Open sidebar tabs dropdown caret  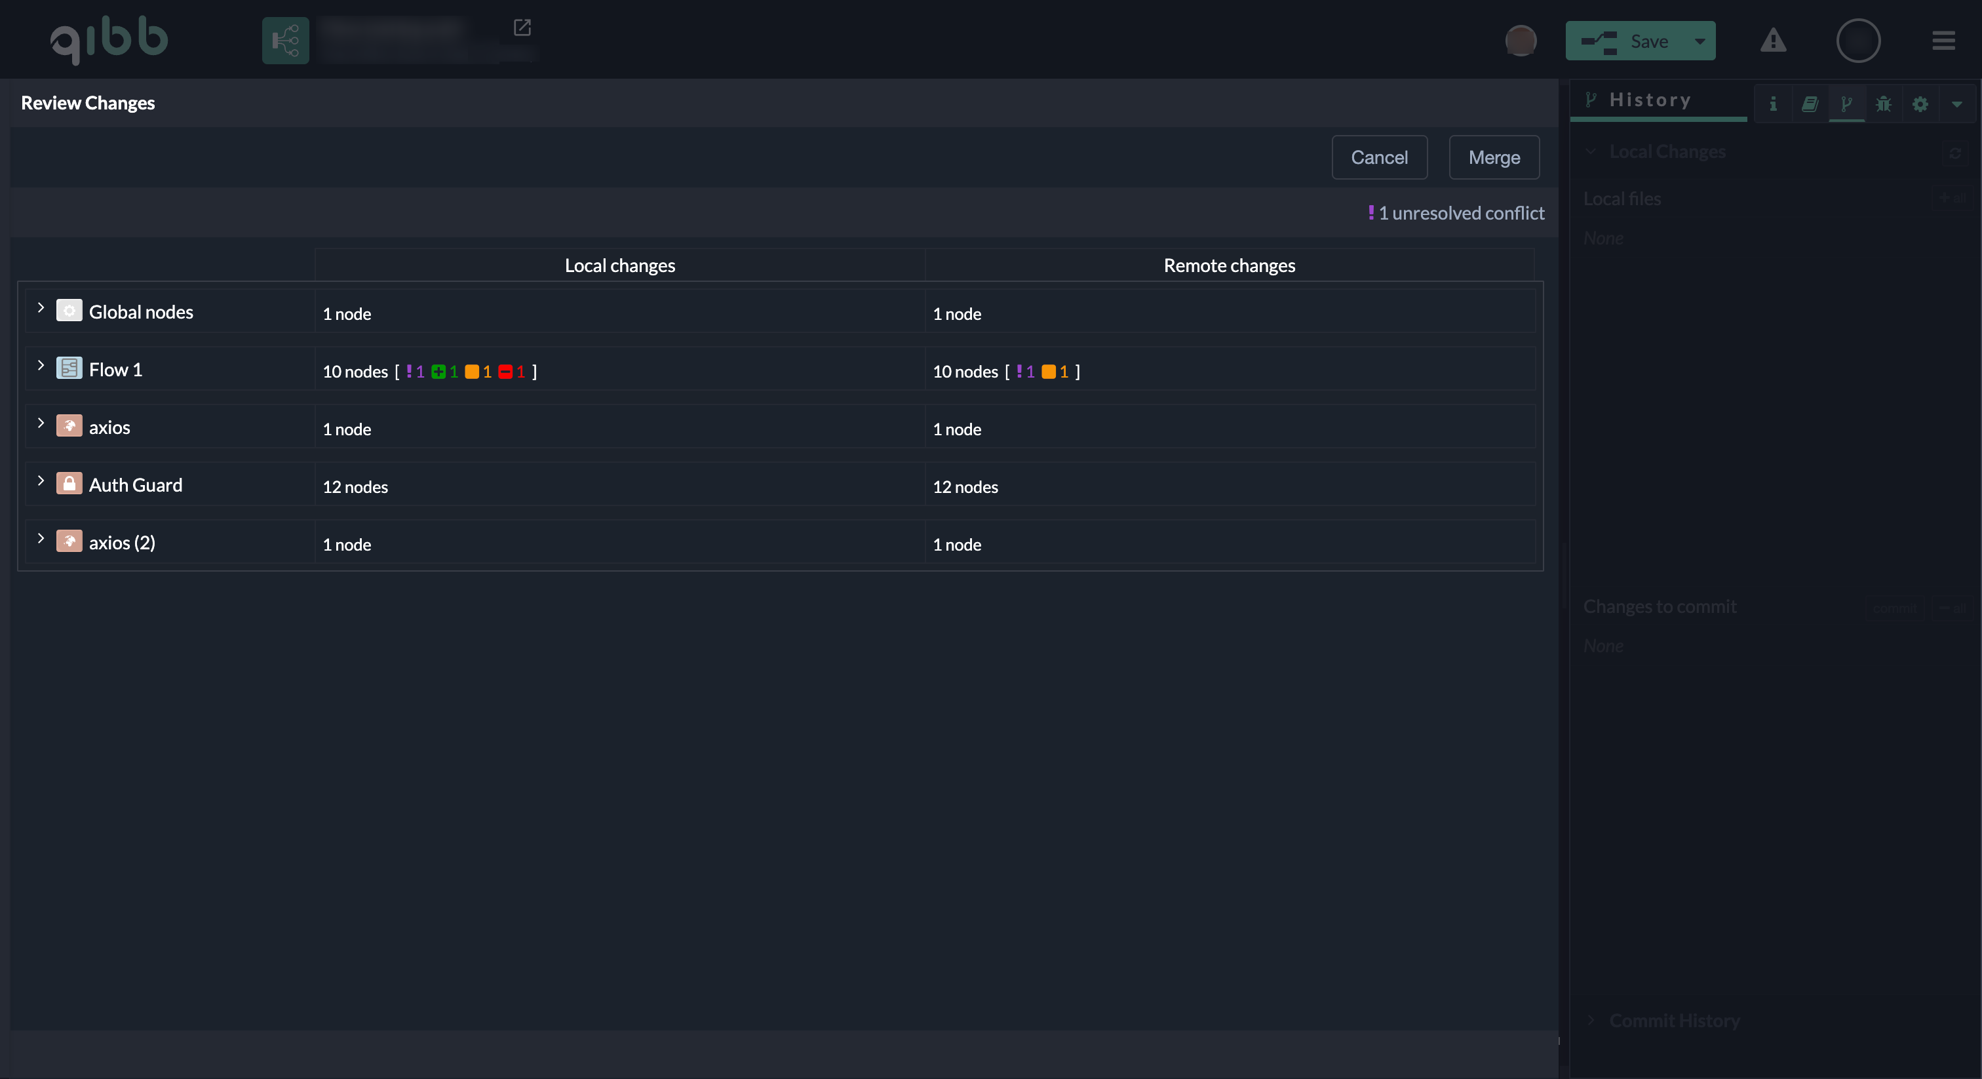(1956, 104)
